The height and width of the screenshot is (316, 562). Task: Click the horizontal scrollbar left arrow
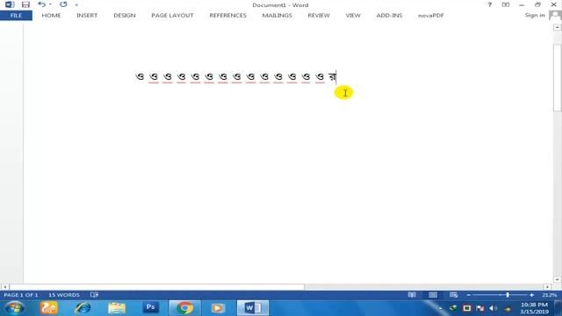point(4,287)
